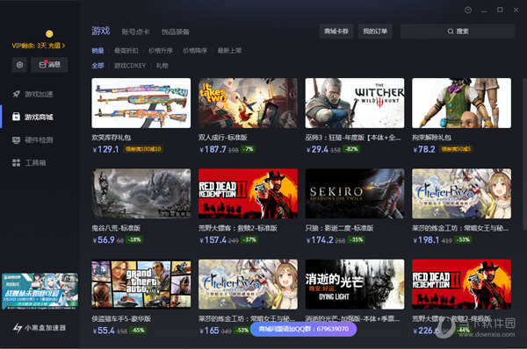
Task: Open the 游戏加速 rocket icon in sidebar
Action: click(16, 94)
